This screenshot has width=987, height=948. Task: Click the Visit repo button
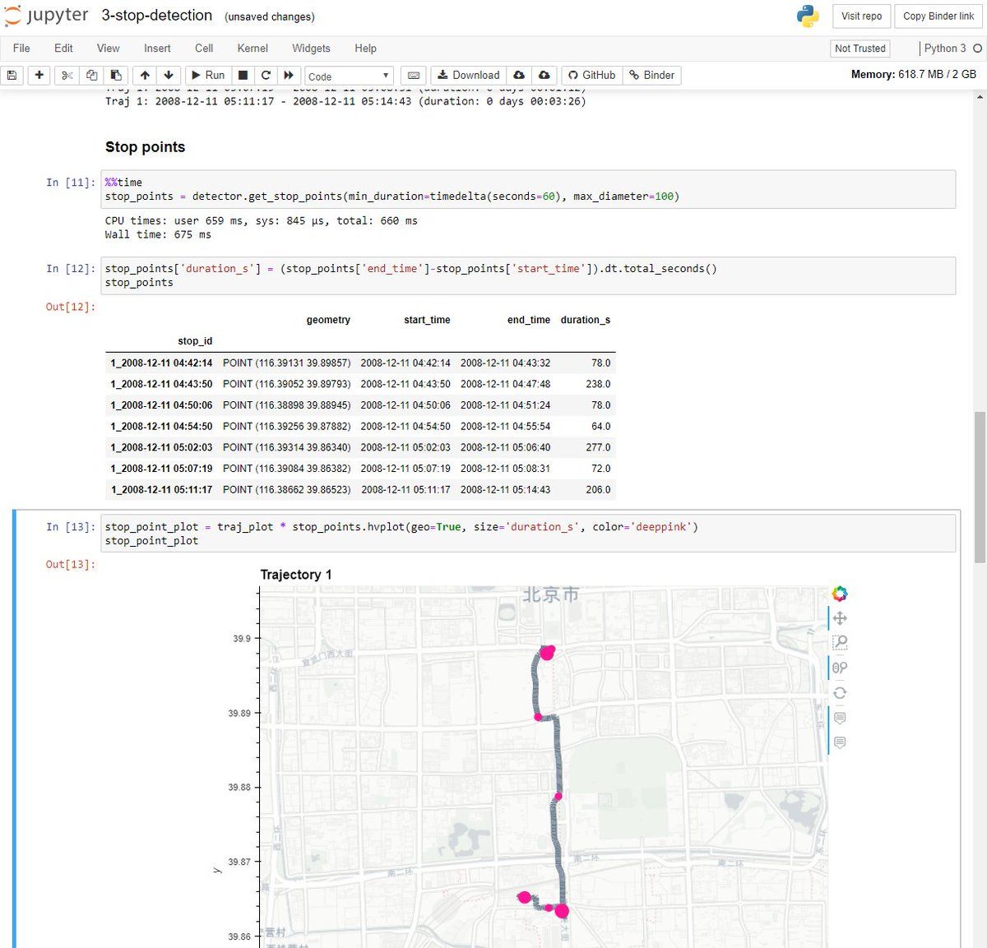(861, 16)
